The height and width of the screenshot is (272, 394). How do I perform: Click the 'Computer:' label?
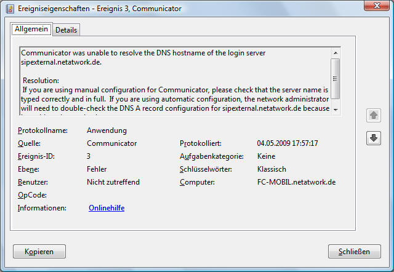point(197,182)
